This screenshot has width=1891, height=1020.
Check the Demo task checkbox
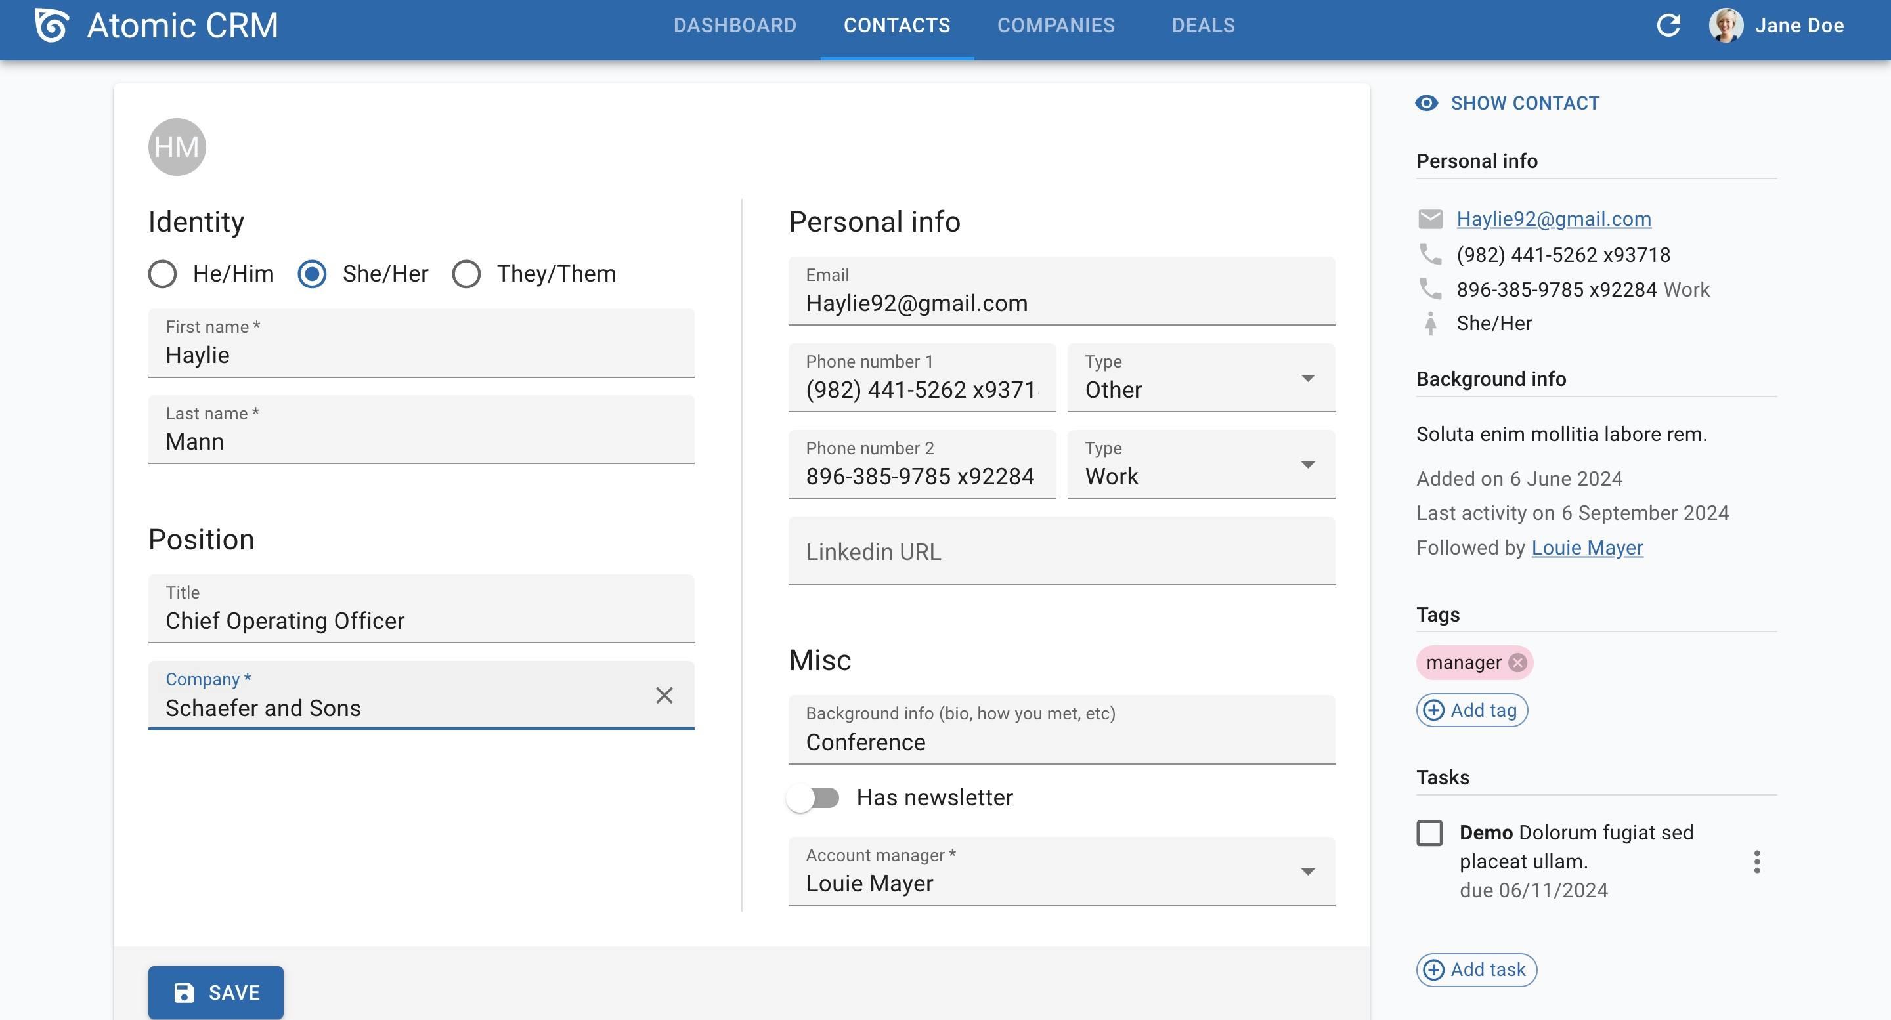(x=1429, y=833)
